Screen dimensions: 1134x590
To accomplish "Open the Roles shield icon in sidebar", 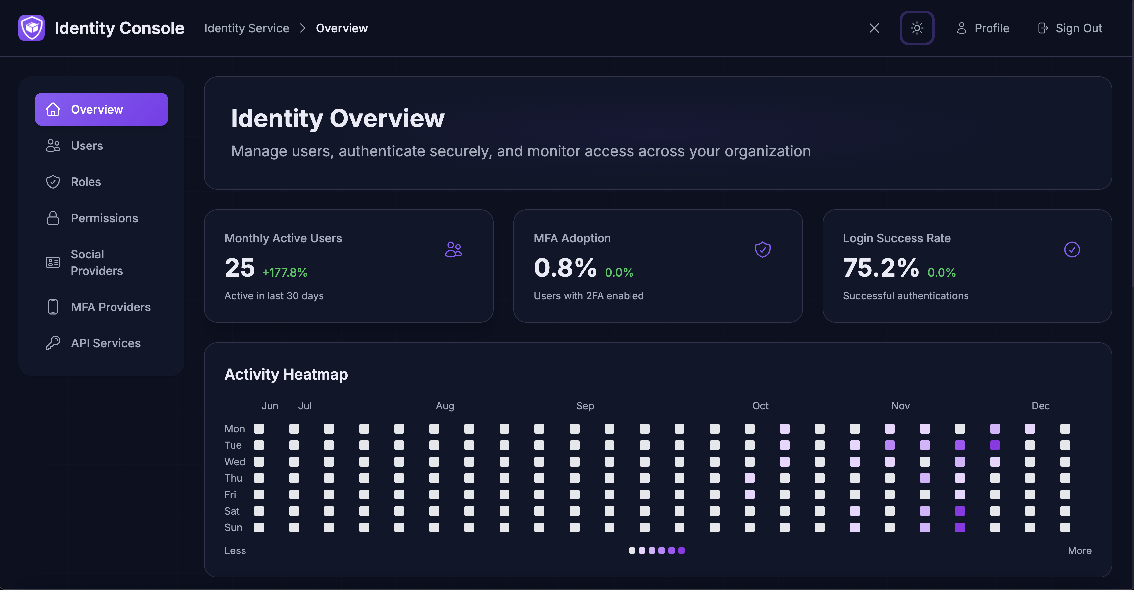I will [53, 181].
